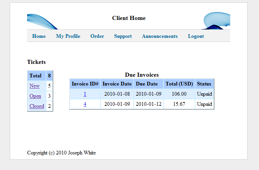Open My Profile page
The image size is (259, 170).
pos(68,36)
